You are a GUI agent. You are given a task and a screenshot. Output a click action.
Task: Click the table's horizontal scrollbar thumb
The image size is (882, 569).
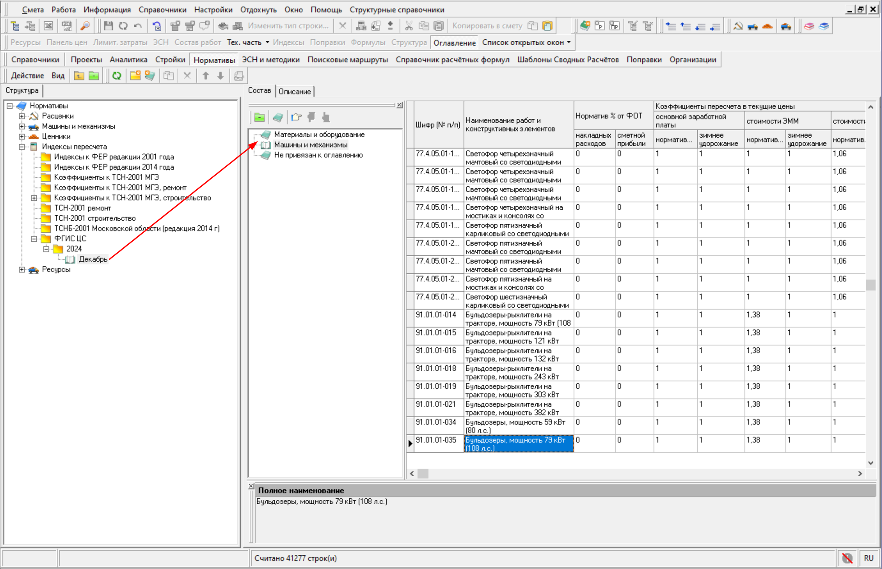[x=423, y=474]
